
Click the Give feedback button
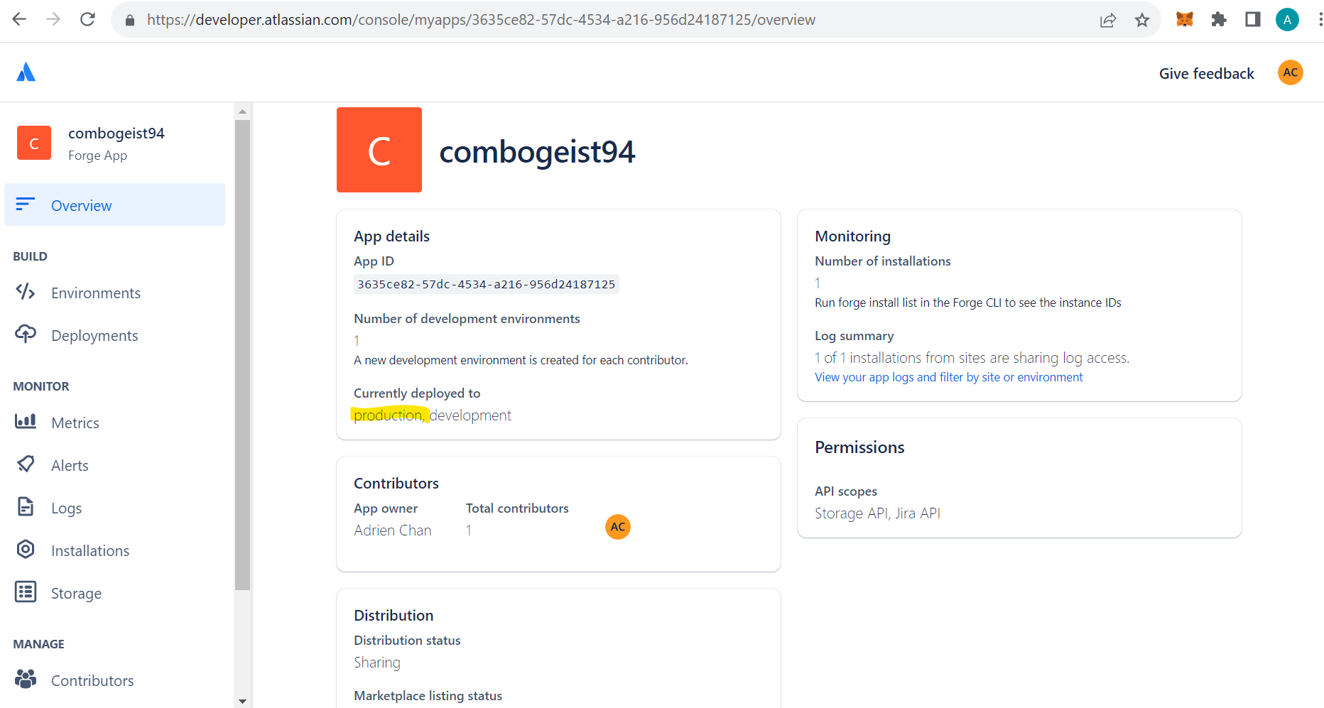pyautogui.click(x=1206, y=73)
